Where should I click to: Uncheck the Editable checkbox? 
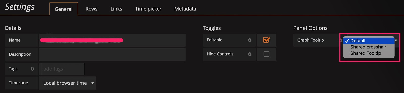tap(266, 40)
